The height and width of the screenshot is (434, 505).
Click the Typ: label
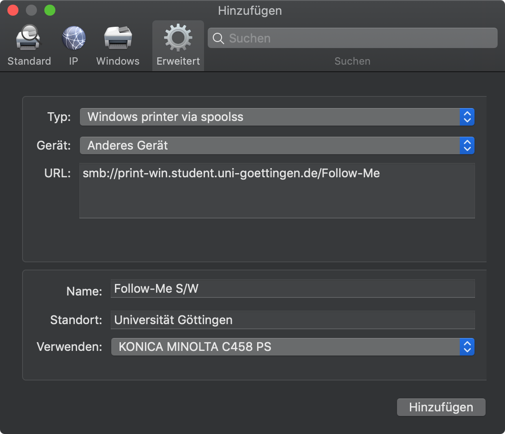tap(59, 117)
